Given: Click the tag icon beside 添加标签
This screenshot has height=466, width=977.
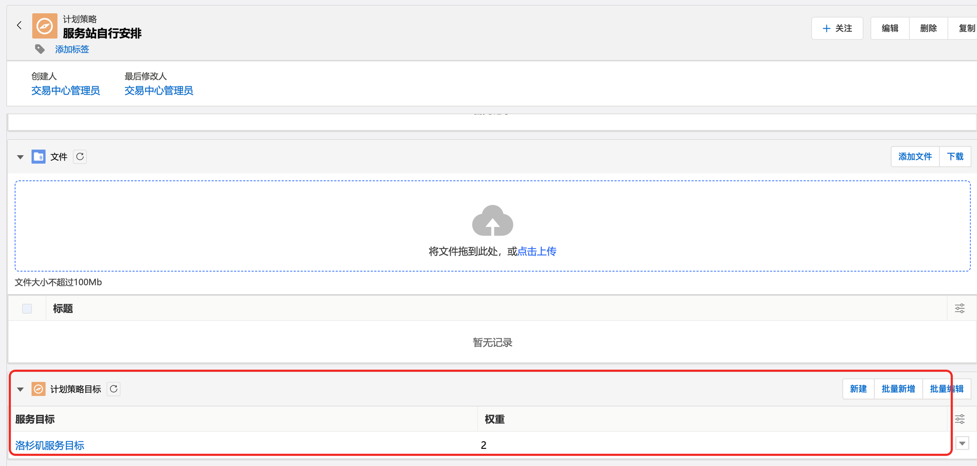Looking at the screenshot, I should pyautogui.click(x=40, y=49).
